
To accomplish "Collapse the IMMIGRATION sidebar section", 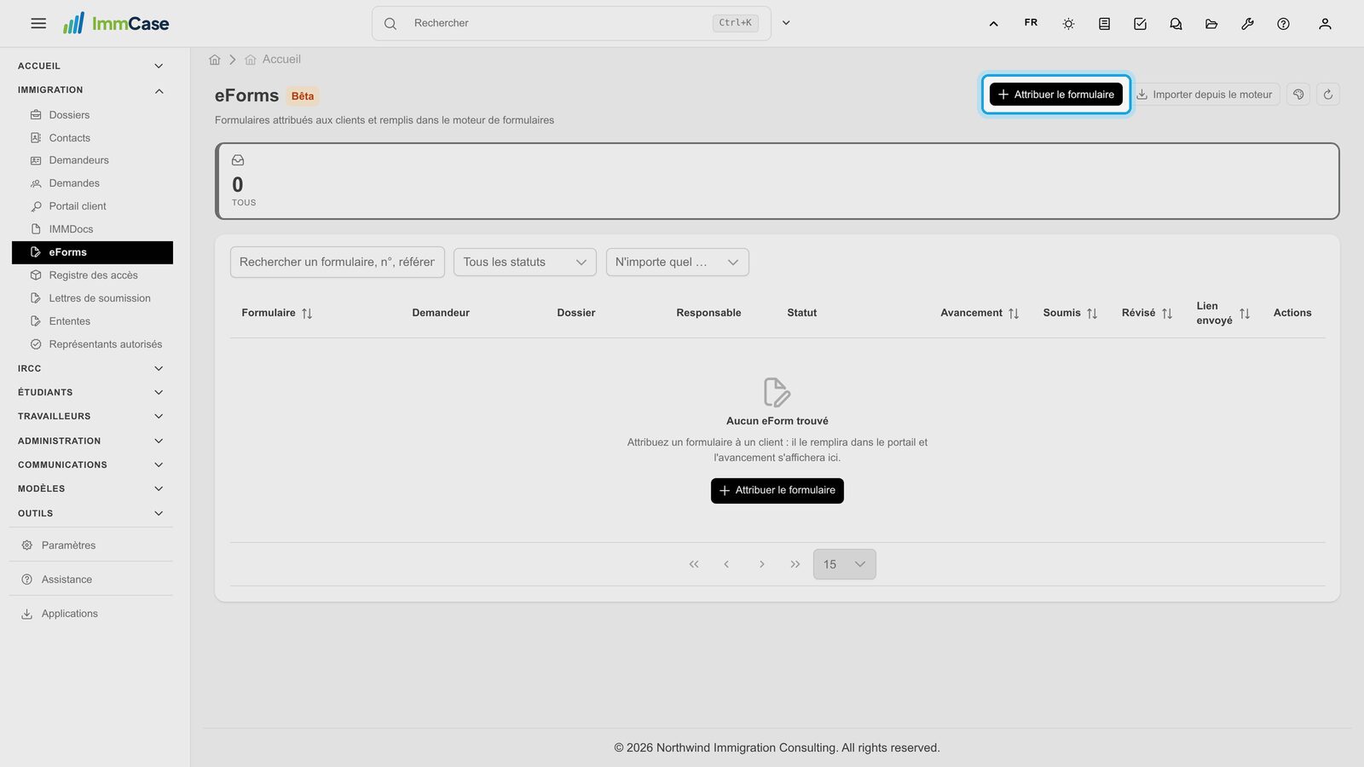I will pyautogui.click(x=91, y=90).
